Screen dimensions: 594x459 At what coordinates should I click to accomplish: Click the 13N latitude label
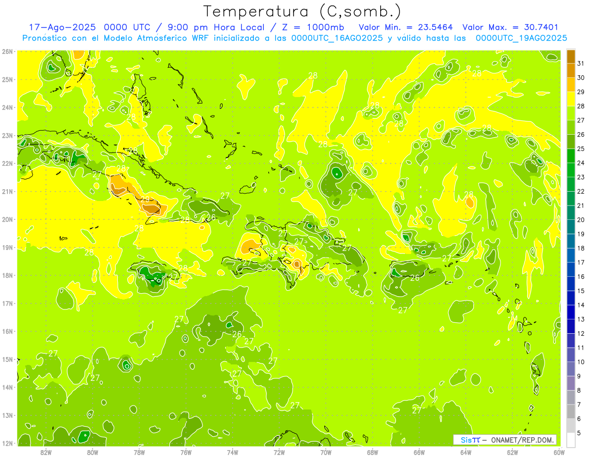coord(7,415)
